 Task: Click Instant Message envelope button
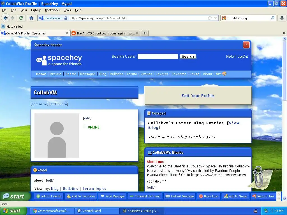coord(180,196)
